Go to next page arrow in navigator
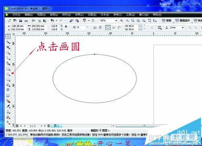Screen dimensions: 202x146 (x=41, y=126)
